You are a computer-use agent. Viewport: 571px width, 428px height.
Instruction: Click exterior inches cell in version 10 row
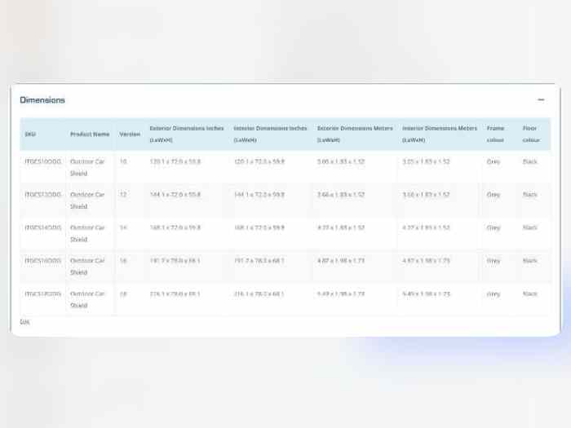coord(175,161)
